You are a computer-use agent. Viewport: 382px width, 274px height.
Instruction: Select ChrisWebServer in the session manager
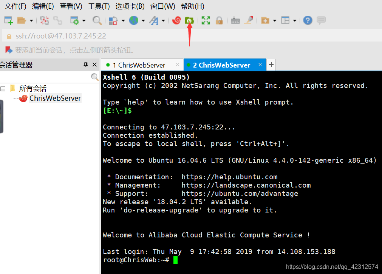point(54,98)
